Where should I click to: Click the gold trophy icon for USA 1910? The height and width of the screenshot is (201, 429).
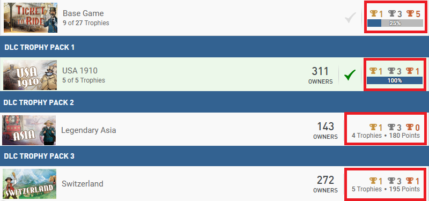coord(373,71)
